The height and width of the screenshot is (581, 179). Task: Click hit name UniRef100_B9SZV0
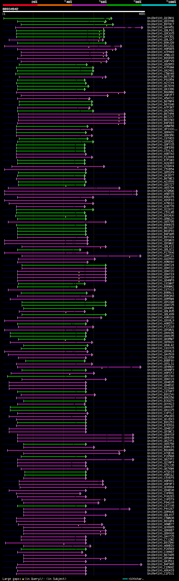161,394
